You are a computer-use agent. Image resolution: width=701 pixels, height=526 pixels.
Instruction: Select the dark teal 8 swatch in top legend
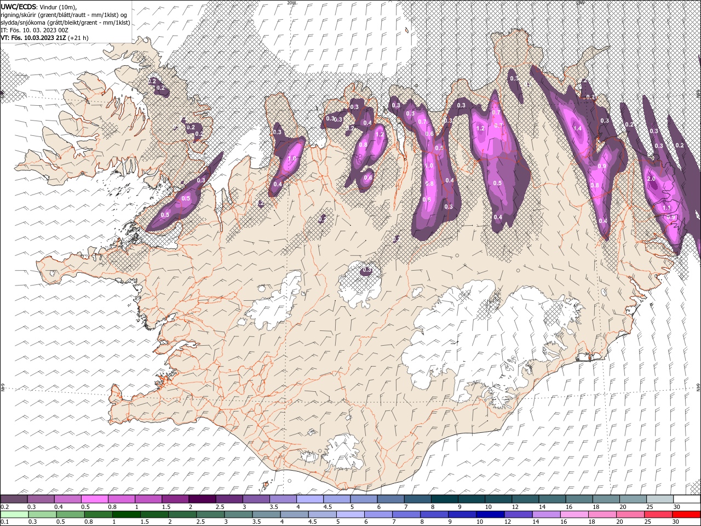[444, 499]
